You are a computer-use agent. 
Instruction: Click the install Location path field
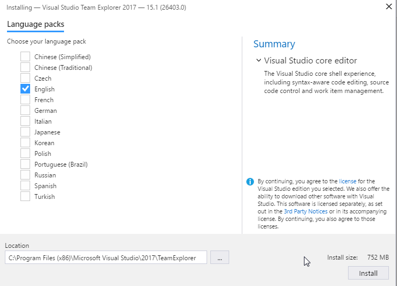tap(105, 258)
